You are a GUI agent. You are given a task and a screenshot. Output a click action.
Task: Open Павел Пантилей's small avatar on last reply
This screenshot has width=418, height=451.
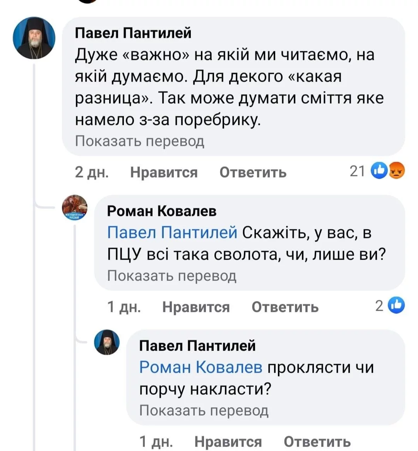pos(107,342)
